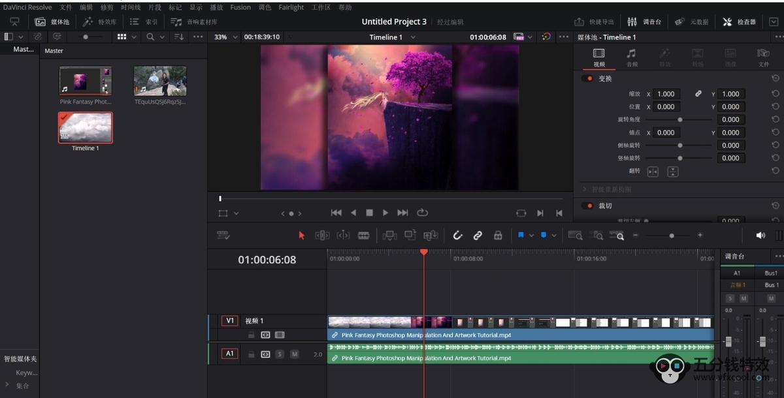Toggle loop playback icon
784x398 pixels.
[422, 213]
